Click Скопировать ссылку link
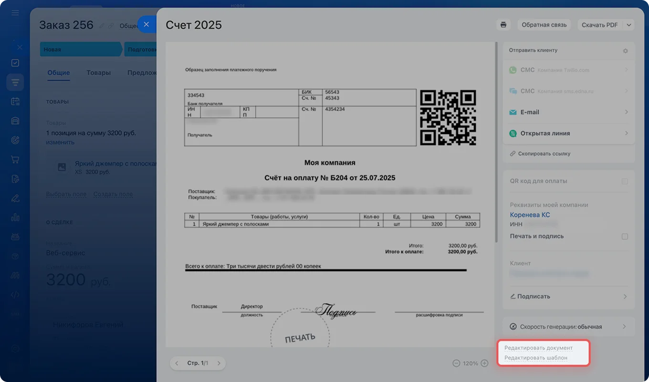The height and width of the screenshot is (382, 649). (x=544, y=154)
